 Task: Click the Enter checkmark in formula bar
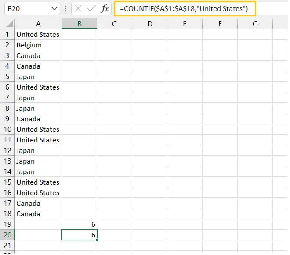(91, 9)
